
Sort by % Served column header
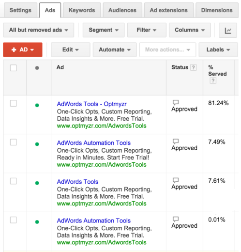(x=217, y=71)
